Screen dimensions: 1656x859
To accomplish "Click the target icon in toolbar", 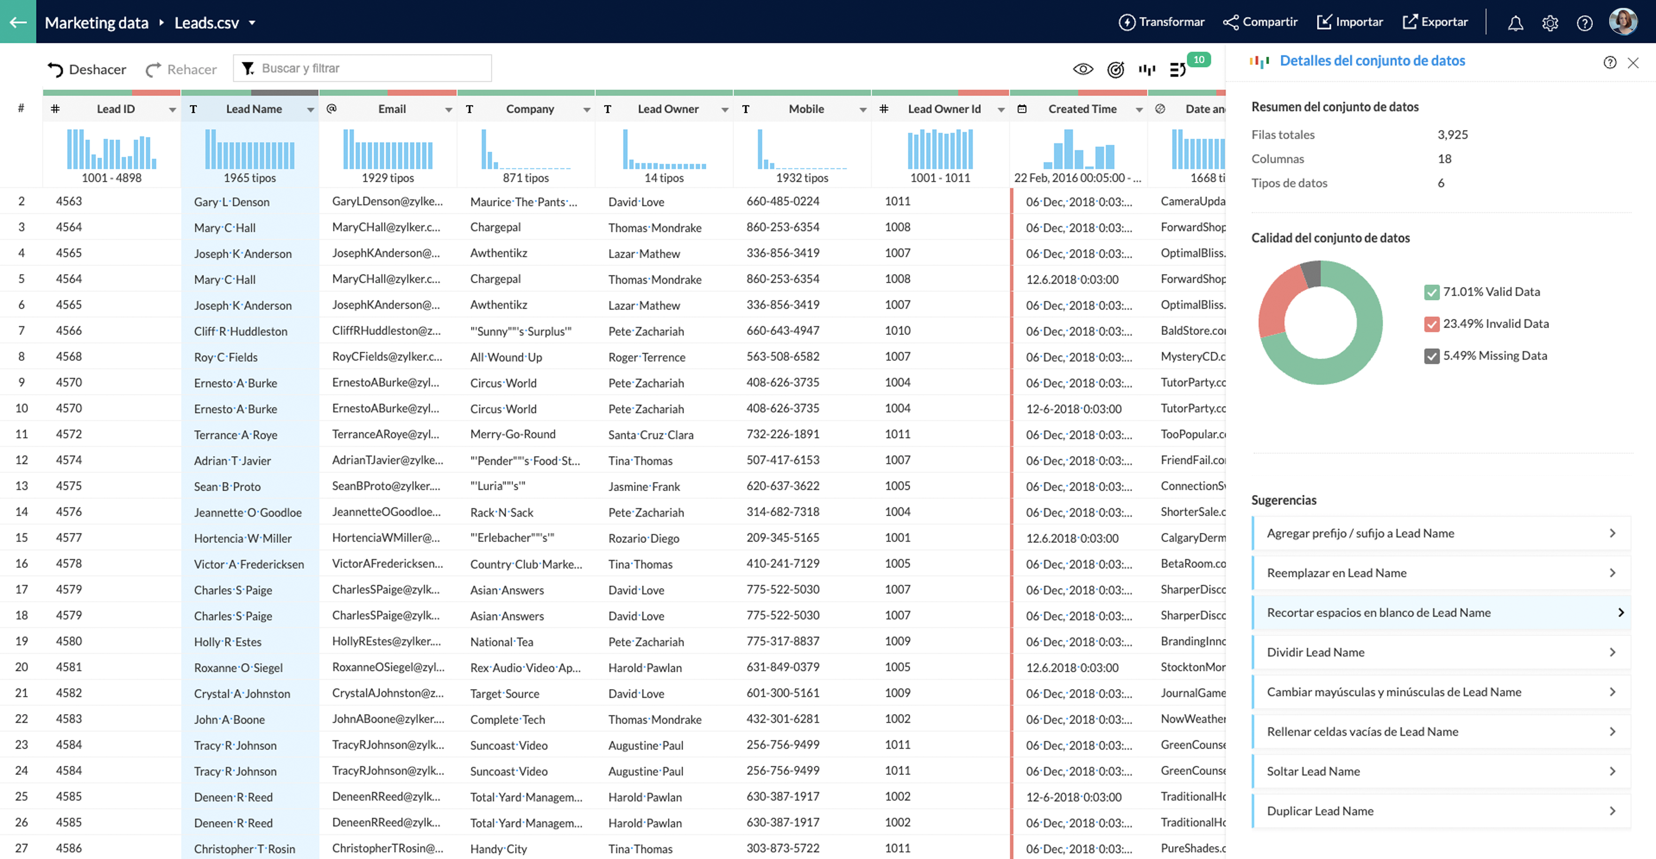I will point(1115,69).
